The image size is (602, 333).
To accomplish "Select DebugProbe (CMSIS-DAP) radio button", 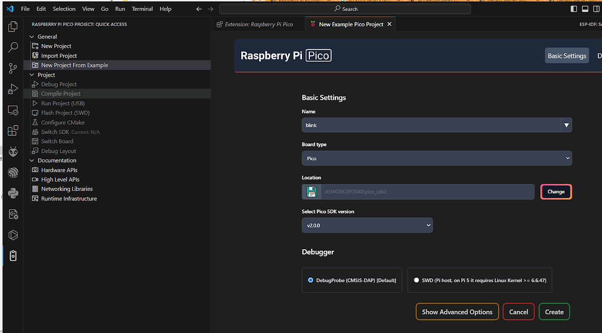I will 310,280.
